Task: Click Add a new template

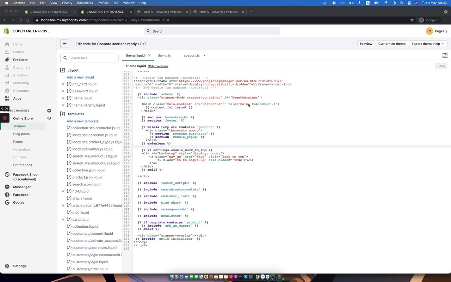Action: 83,121
